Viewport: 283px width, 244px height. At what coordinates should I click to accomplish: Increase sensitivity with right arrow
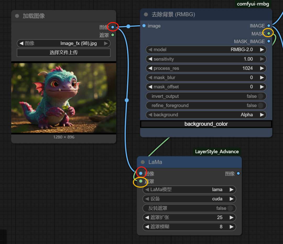tap(262, 59)
